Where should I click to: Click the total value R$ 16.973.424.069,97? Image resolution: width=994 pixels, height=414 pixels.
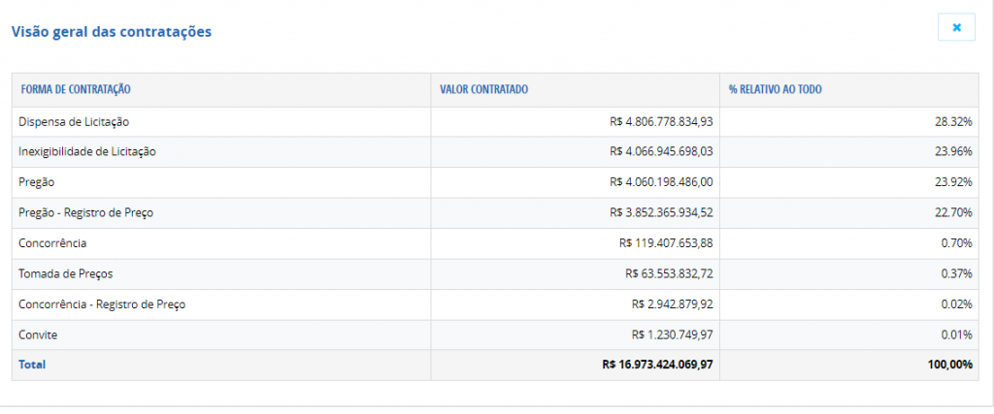[657, 365]
